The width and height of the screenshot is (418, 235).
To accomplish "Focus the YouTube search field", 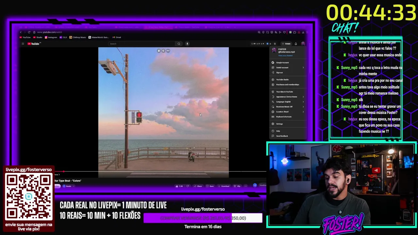I will click(x=142, y=44).
